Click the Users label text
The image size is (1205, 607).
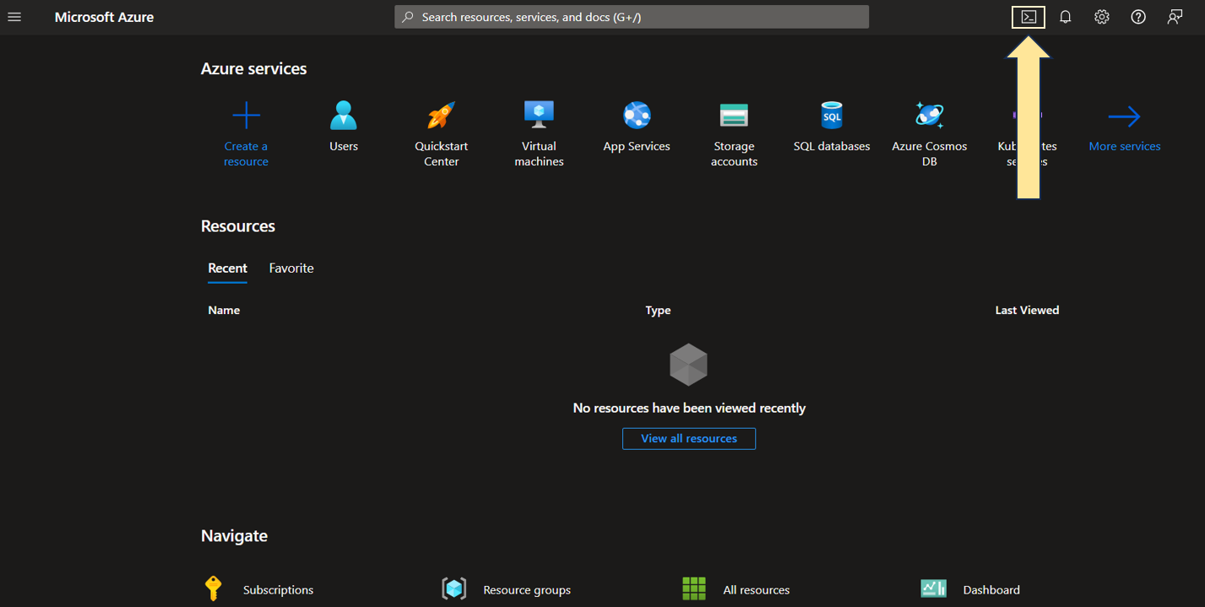[344, 146]
